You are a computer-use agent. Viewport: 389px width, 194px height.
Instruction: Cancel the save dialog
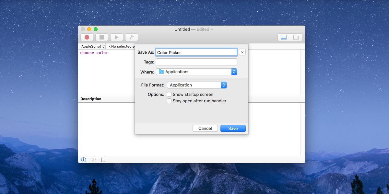point(205,129)
